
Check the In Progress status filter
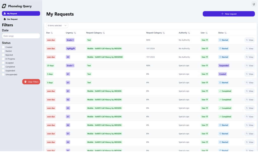pos(3,59)
